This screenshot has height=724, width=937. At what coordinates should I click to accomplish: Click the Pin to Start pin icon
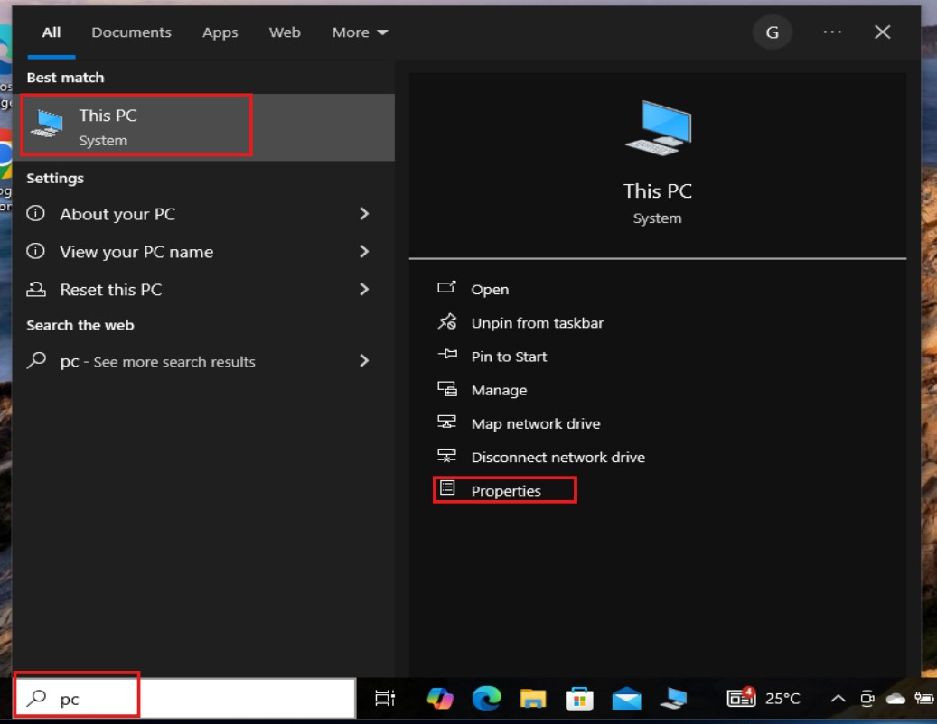[446, 355]
